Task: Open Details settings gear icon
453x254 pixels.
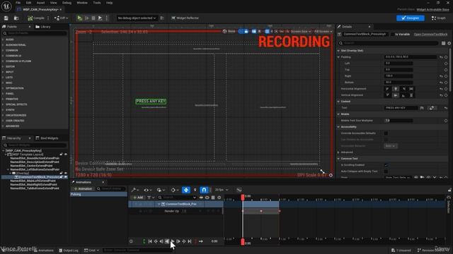Action: click(449, 43)
